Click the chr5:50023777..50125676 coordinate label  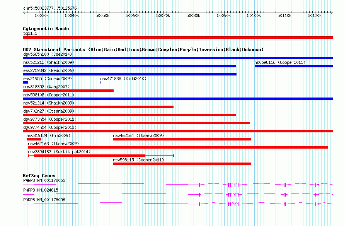(50, 9)
